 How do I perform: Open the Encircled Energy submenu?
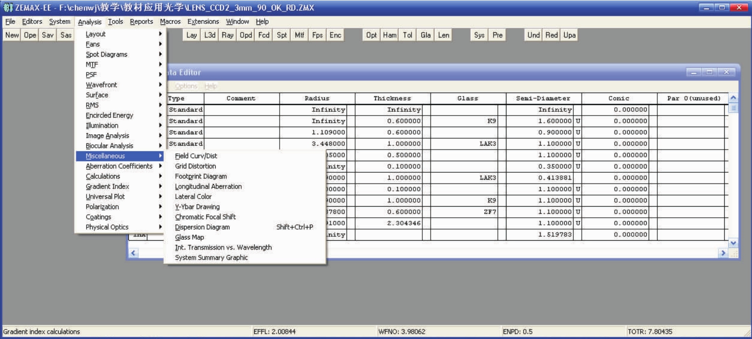coord(121,115)
